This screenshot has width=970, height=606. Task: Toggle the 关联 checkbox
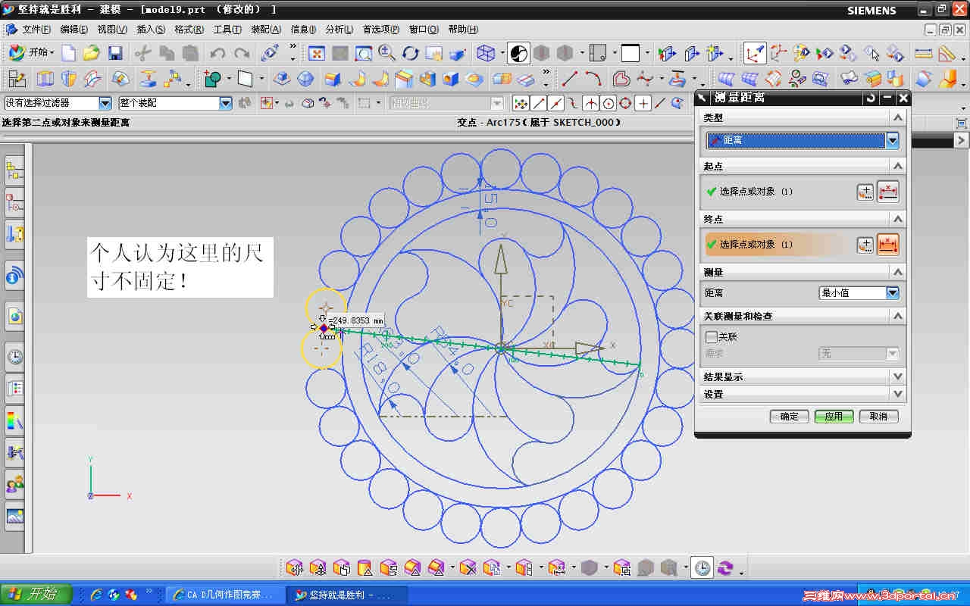[x=711, y=336]
